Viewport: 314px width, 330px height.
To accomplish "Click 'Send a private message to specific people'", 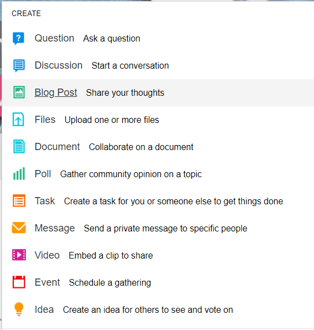I will [x=166, y=228].
